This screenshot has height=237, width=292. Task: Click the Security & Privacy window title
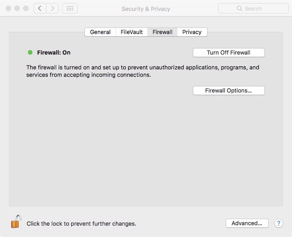point(146,9)
